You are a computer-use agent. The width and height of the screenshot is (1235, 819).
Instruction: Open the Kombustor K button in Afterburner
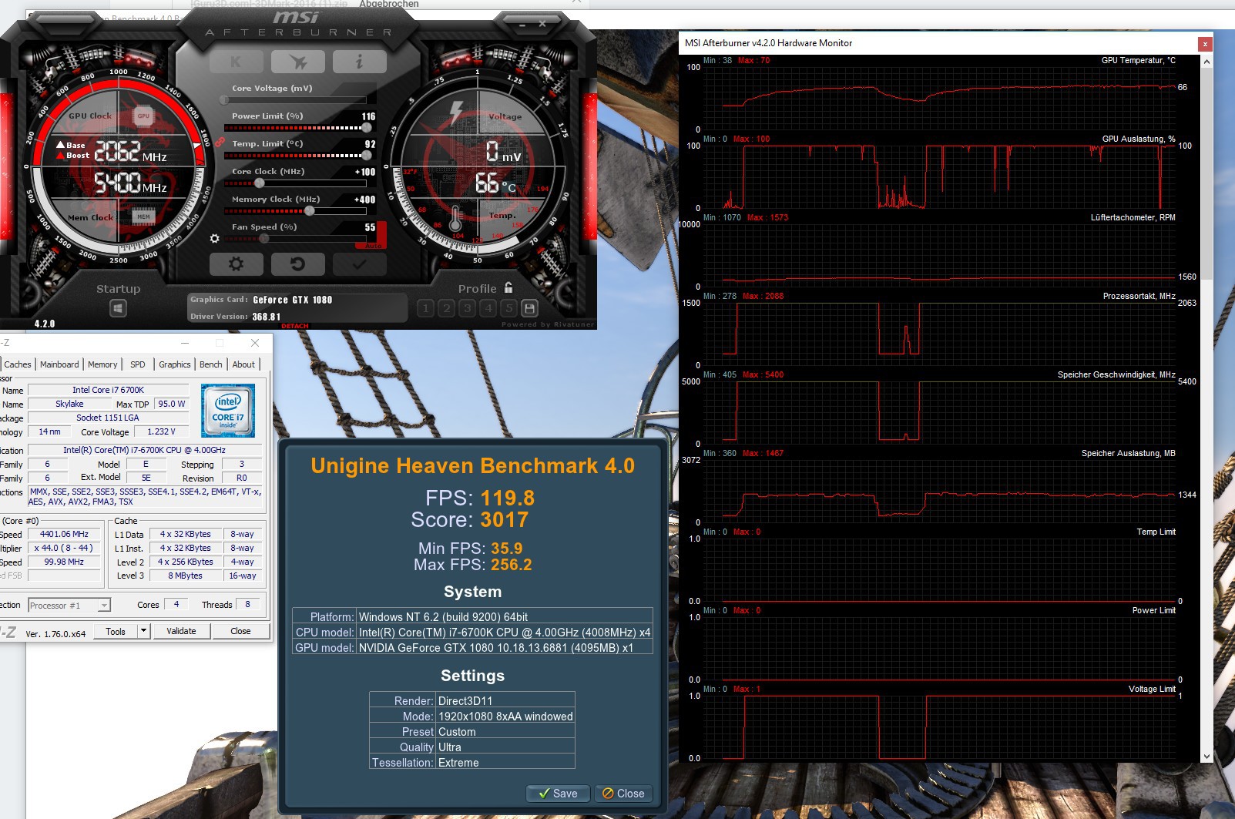pyautogui.click(x=237, y=62)
